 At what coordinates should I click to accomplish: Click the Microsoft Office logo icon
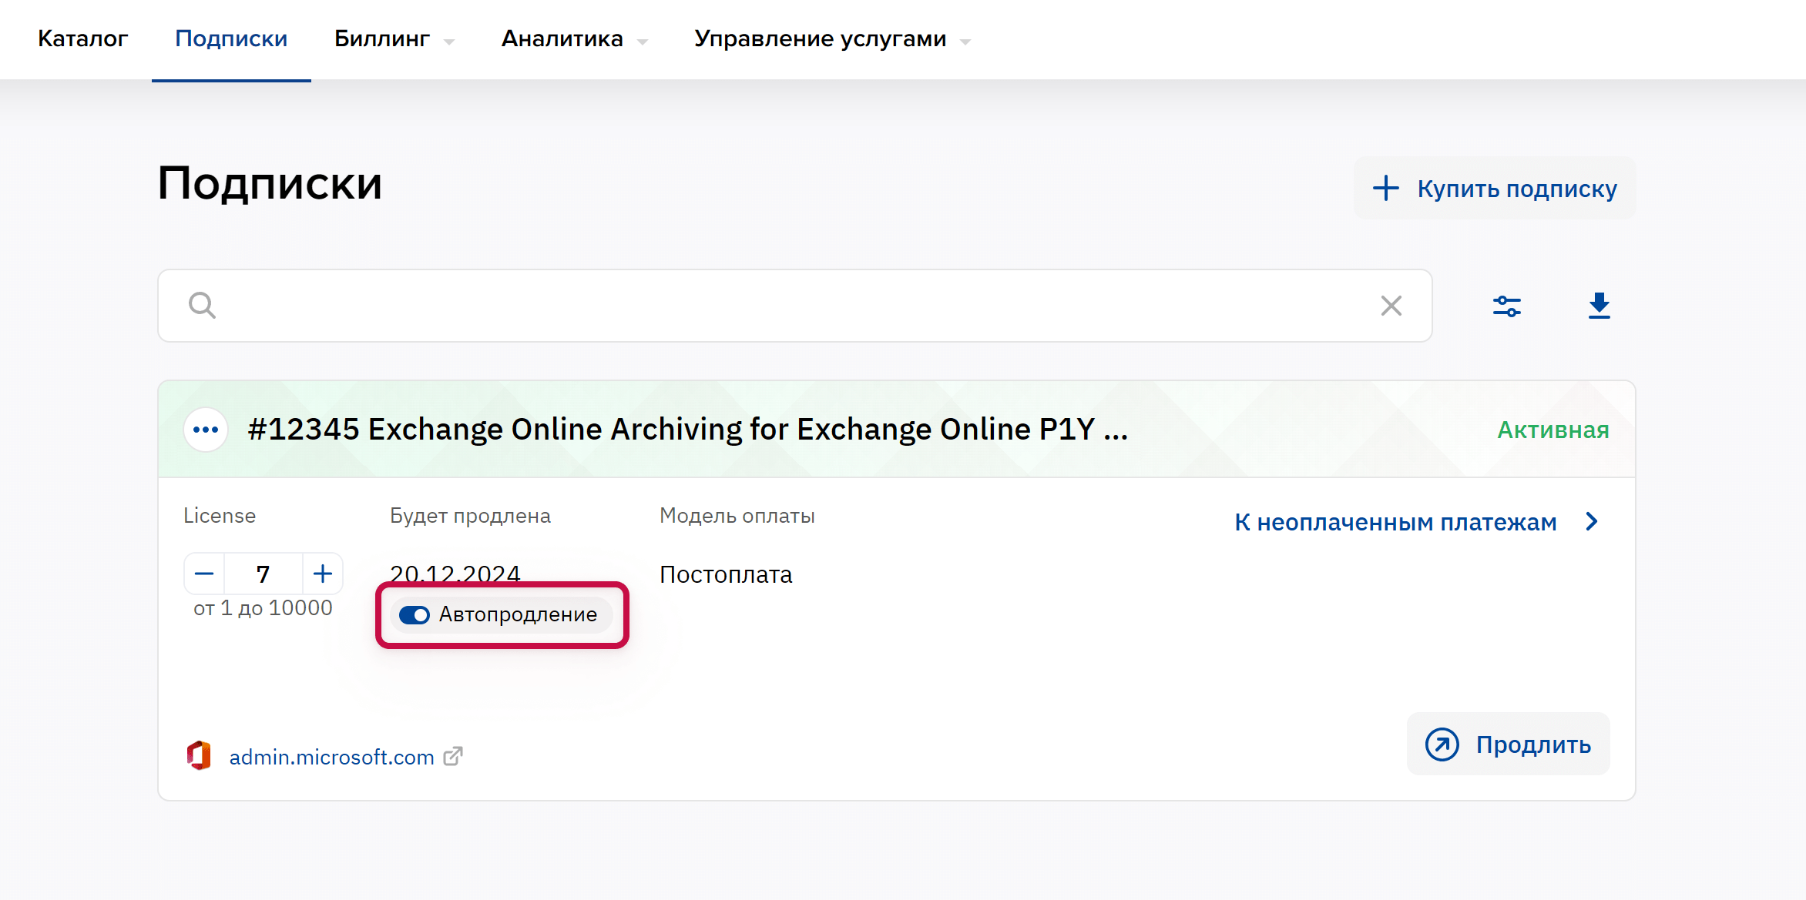[200, 756]
